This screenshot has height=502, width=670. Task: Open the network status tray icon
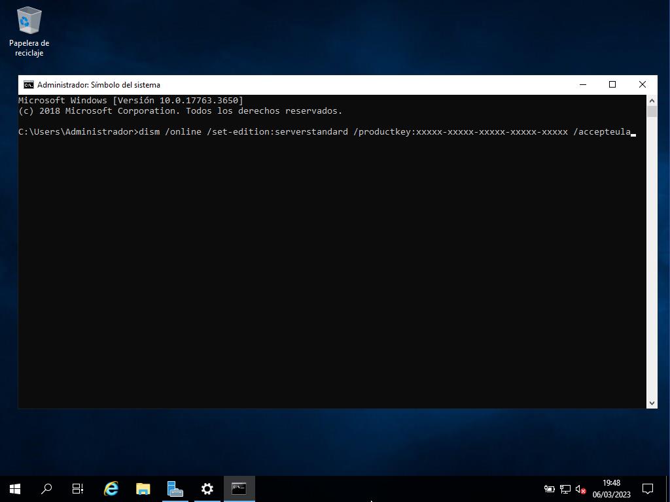click(565, 489)
